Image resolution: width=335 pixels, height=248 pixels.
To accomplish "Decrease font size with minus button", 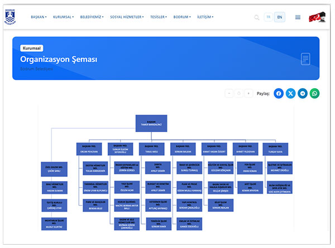I will [x=229, y=94].
